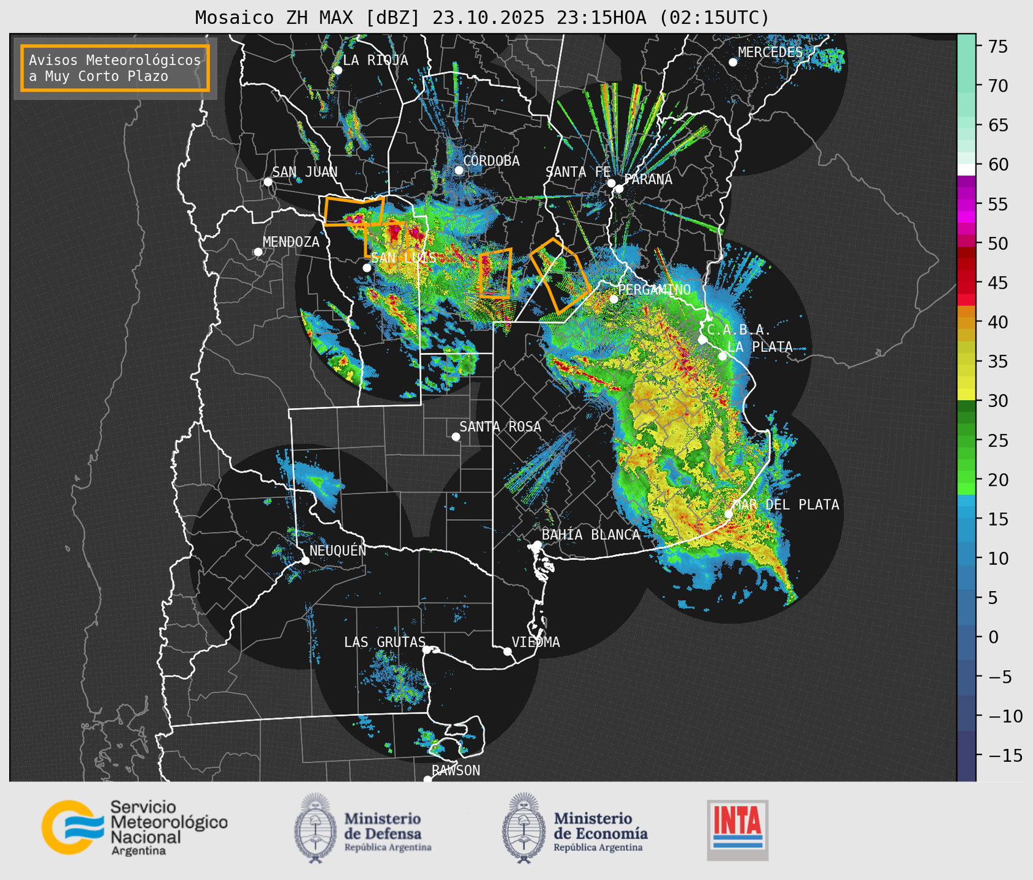Click the C.A.B.A. city marker

coord(702,339)
